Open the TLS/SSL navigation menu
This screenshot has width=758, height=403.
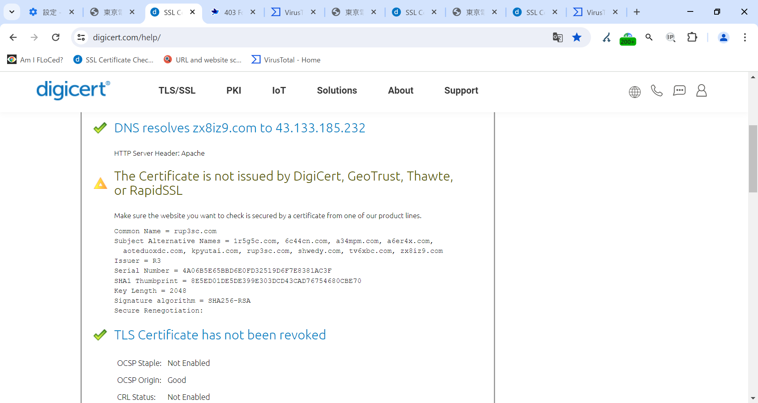177,90
